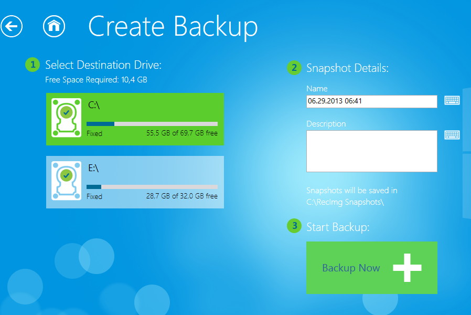Viewport: 471px width, 315px height.
Task: Click the plus icon on Backup Now
Action: click(x=407, y=268)
